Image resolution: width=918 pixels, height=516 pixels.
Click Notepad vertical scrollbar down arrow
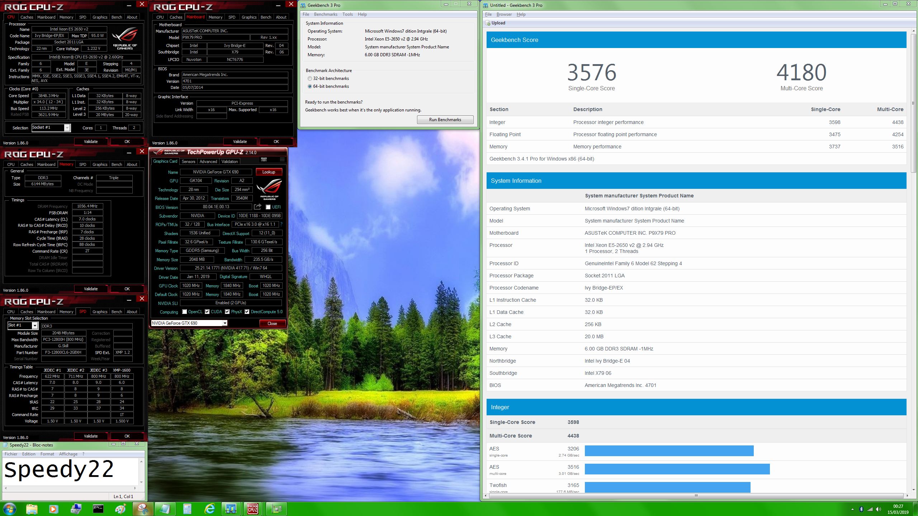tap(142, 482)
